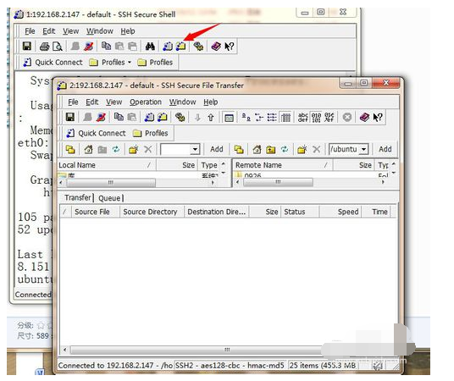The image size is (454, 381).
Task: Open Help menu in Secure Shell window
Action: click(128, 31)
